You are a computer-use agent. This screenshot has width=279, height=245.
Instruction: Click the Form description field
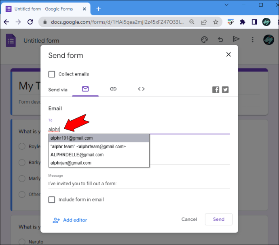30,102
